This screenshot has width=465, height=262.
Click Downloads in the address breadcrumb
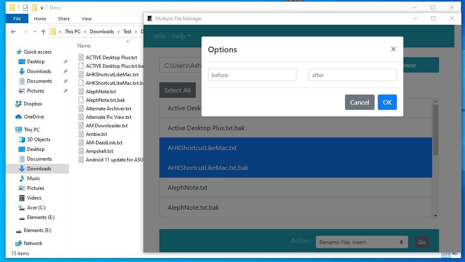click(x=102, y=32)
